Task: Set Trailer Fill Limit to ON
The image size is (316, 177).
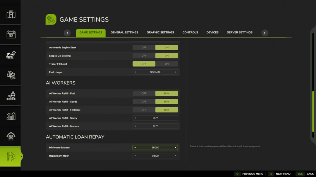Action: tap(167, 64)
